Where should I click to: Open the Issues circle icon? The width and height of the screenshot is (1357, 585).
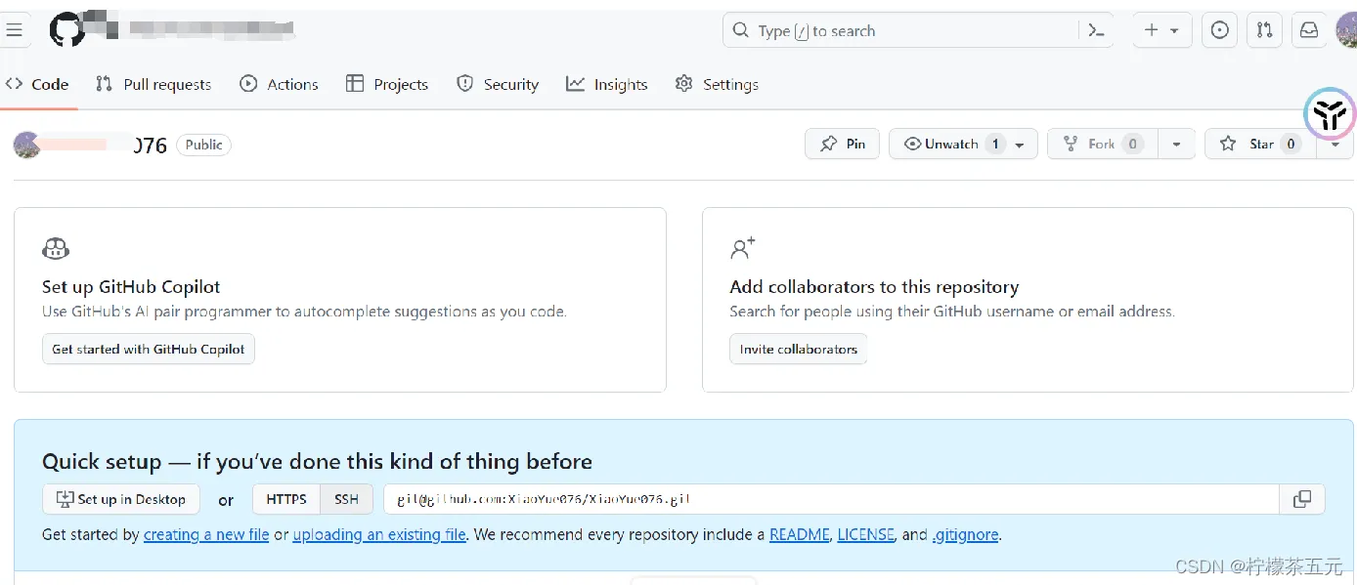[x=1219, y=30]
